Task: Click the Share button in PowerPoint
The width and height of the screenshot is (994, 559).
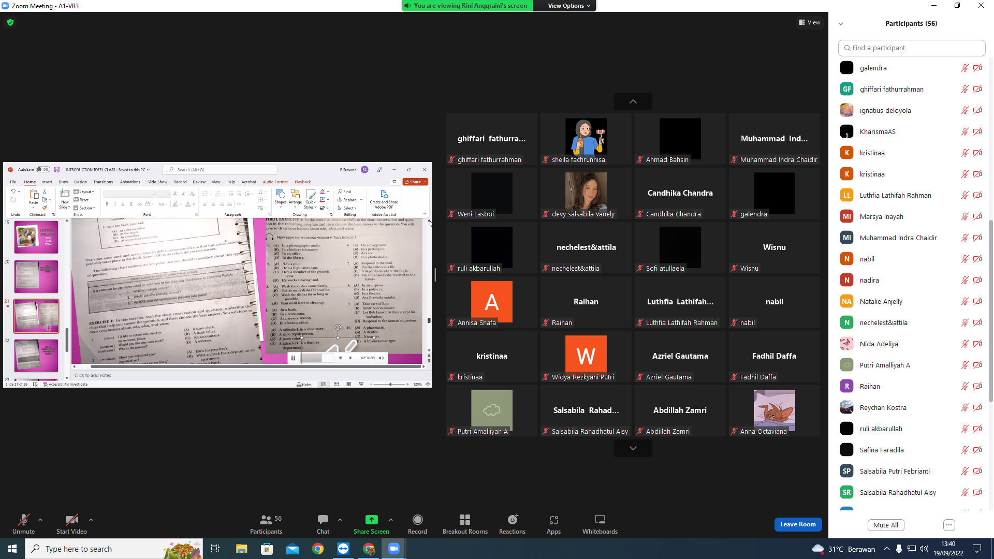Action: point(415,182)
